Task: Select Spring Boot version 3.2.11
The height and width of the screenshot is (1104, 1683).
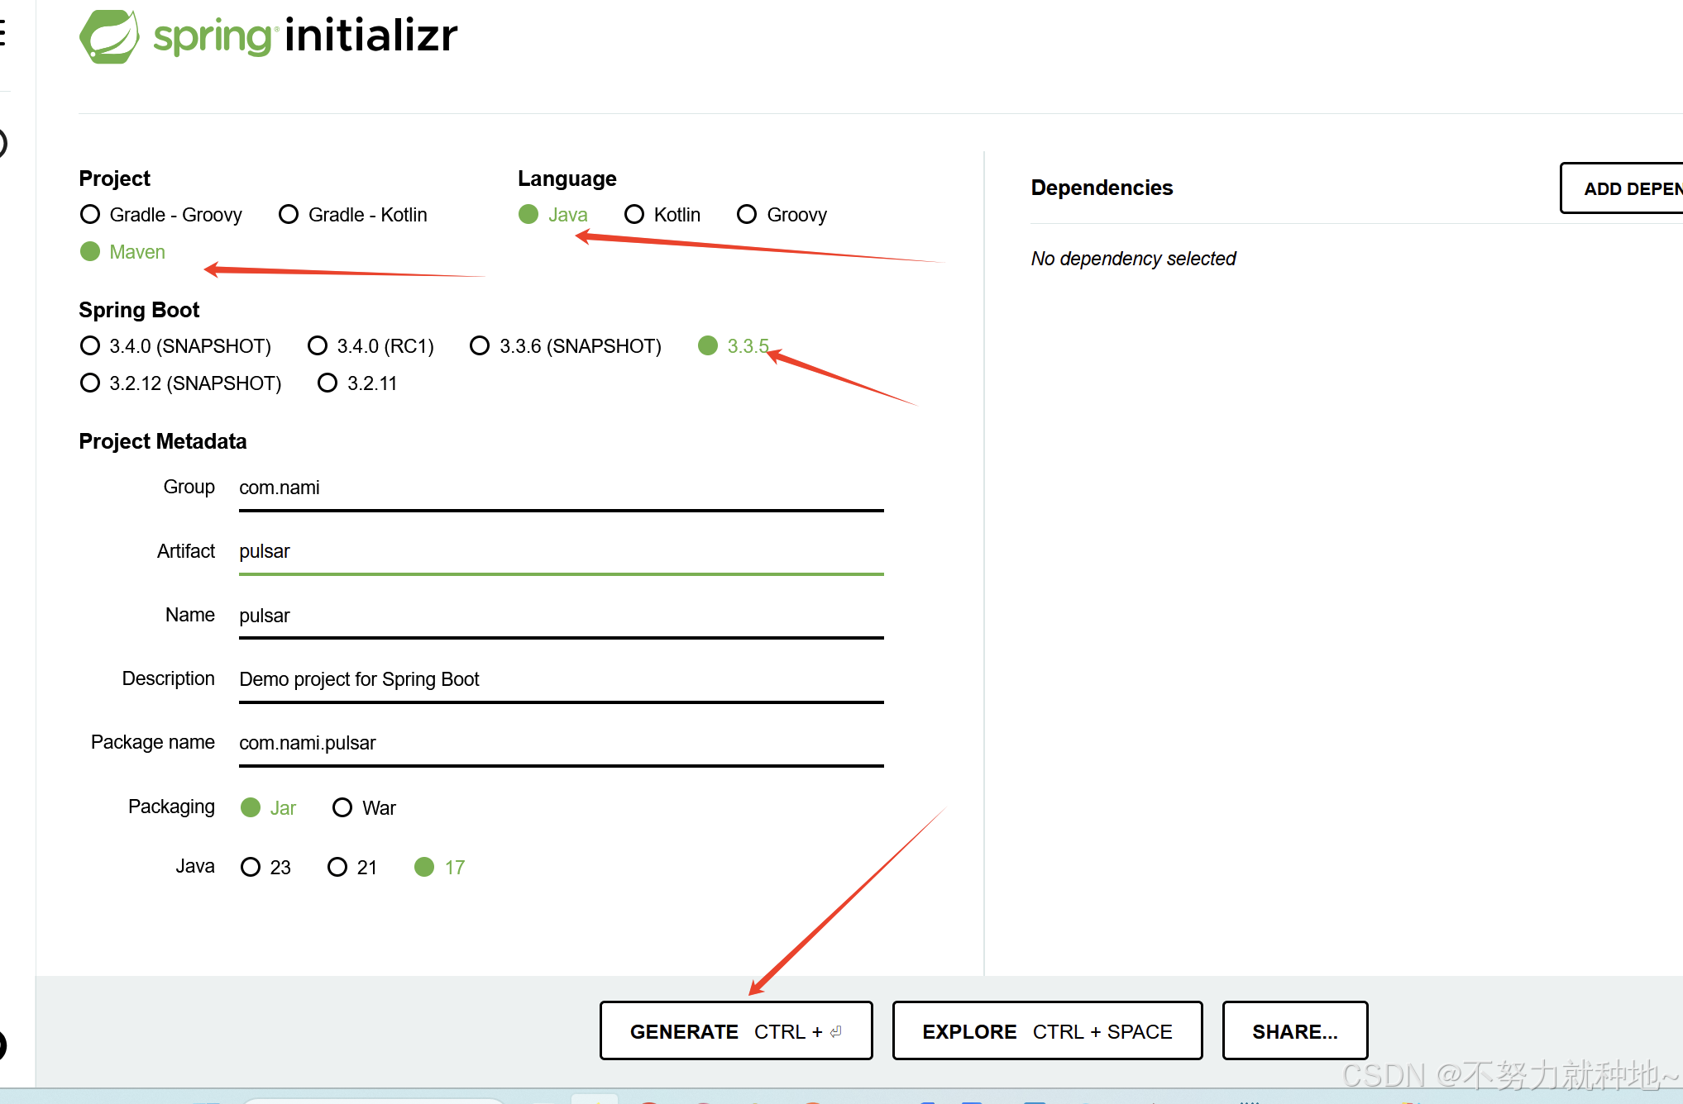Action: tap(328, 383)
